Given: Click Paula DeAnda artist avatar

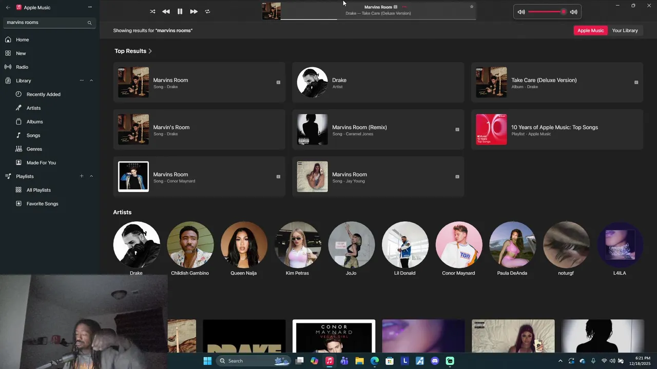Looking at the screenshot, I should click(512, 244).
